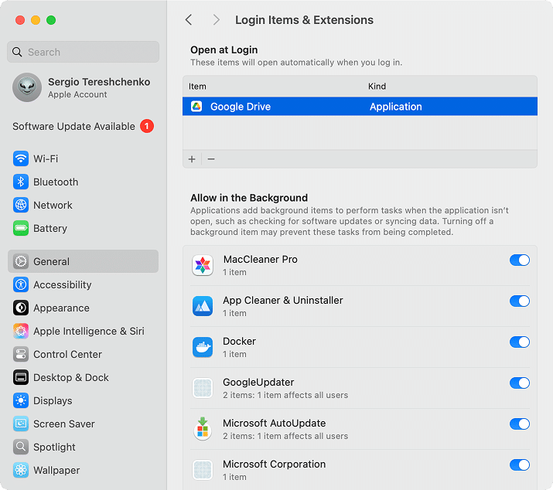Add a login item with plus button
The height and width of the screenshot is (490, 553).
tap(192, 159)
